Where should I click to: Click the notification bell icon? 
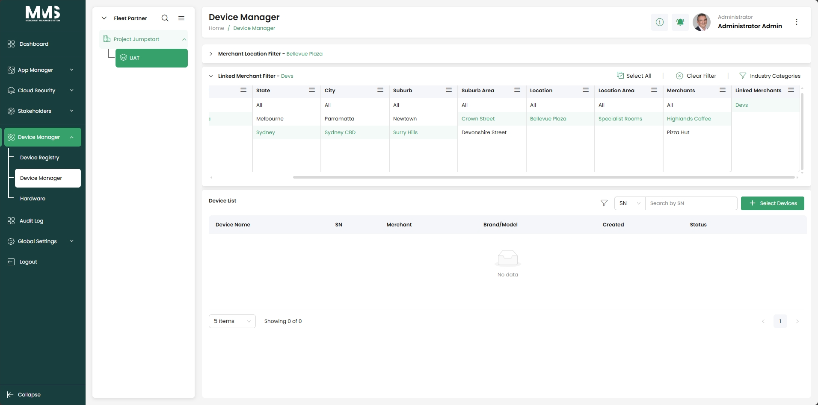(680, 22)
